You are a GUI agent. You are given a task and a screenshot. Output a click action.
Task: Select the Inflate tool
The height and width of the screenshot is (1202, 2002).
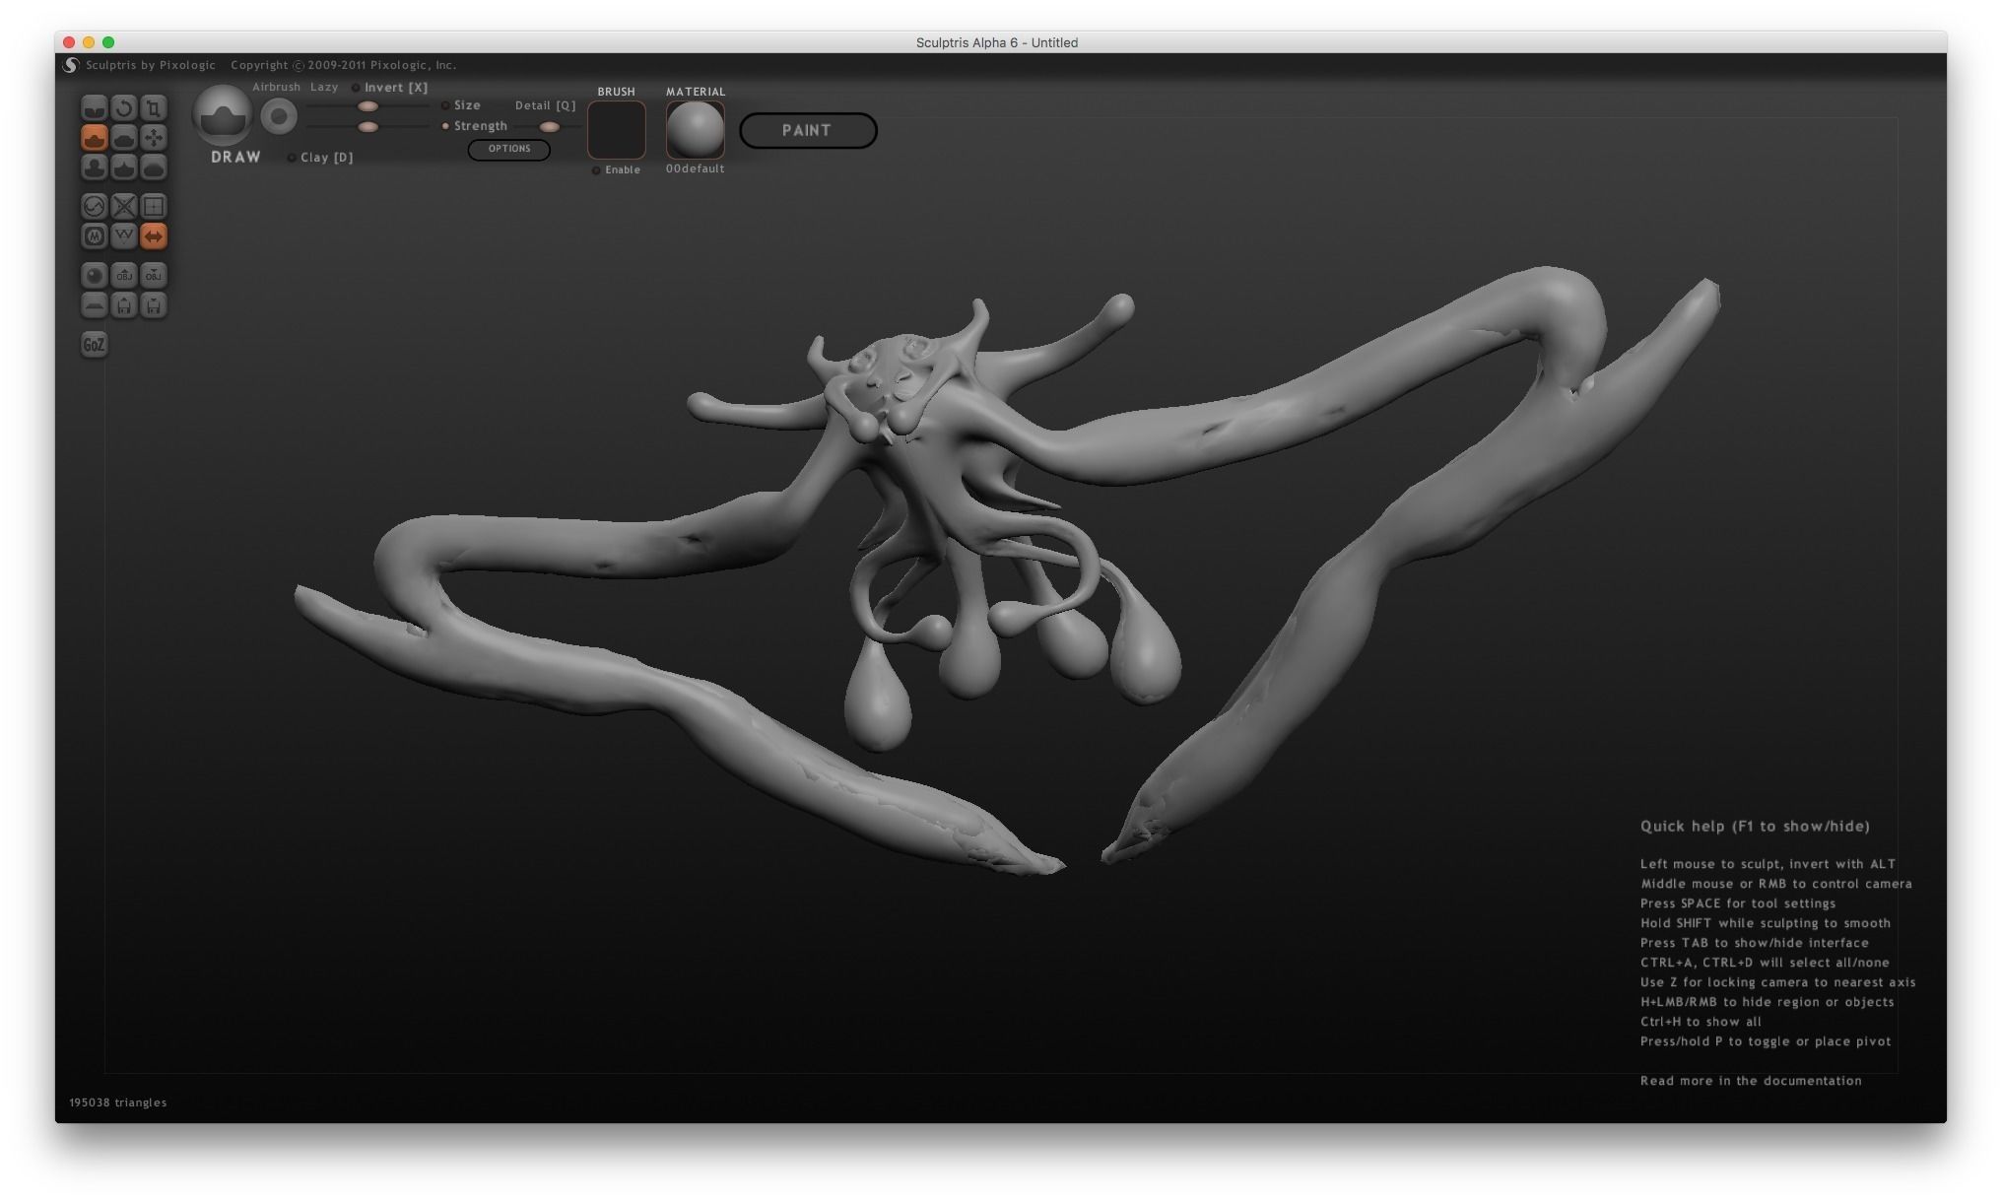94,167
